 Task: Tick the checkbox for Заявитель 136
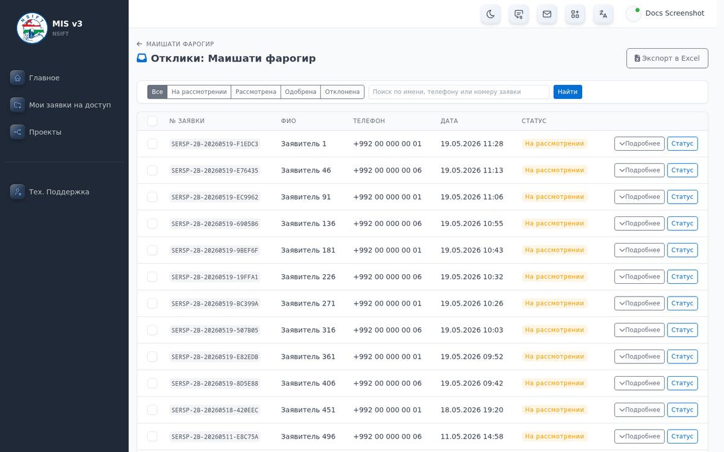[152, 224]
